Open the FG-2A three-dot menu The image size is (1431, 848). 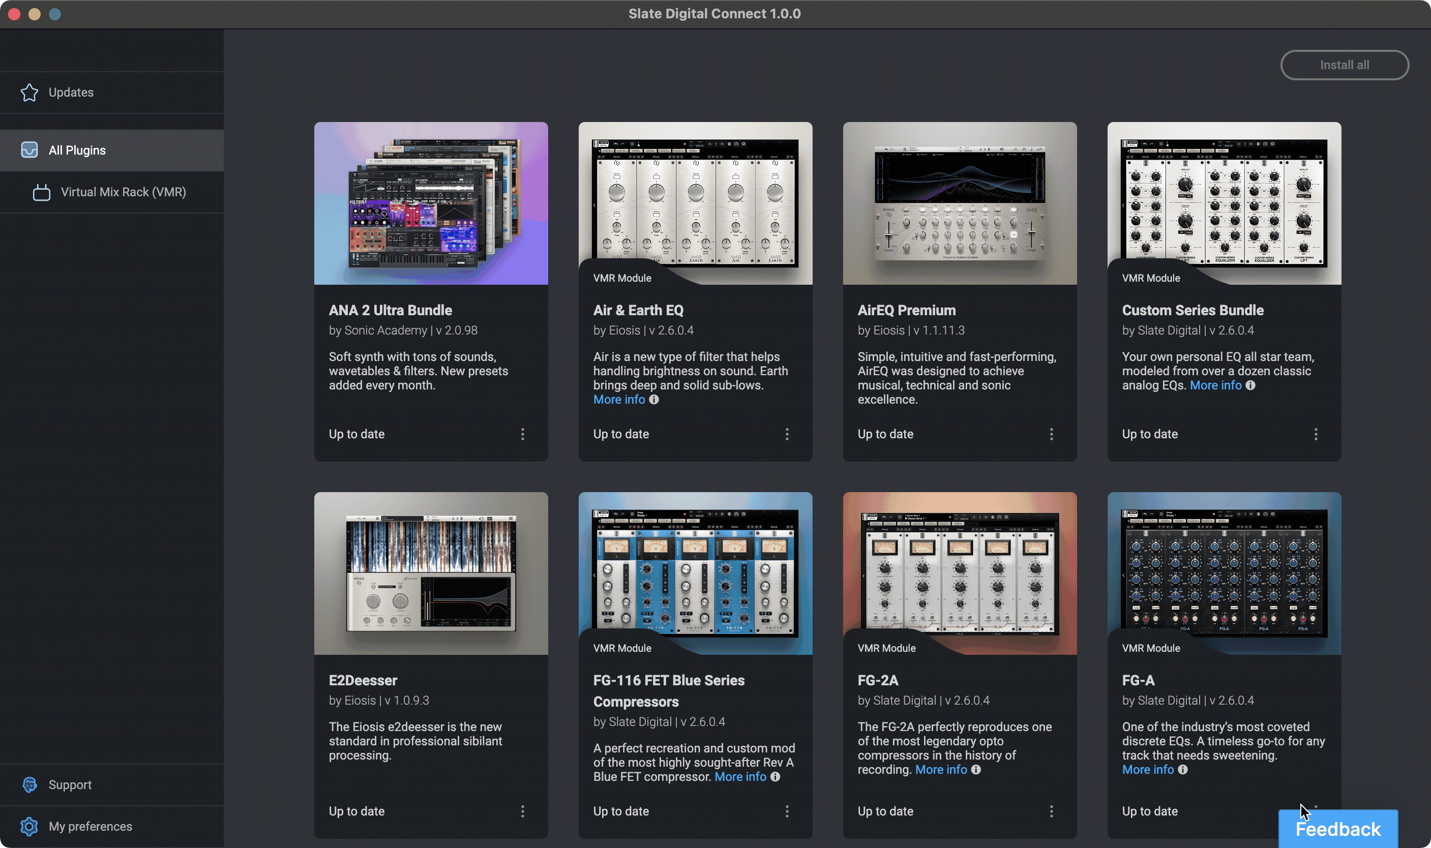click(x=1052, y=811)
